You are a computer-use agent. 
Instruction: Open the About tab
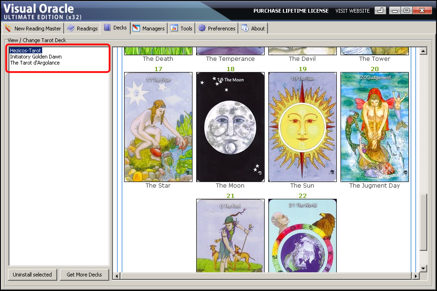pos(253,29)
